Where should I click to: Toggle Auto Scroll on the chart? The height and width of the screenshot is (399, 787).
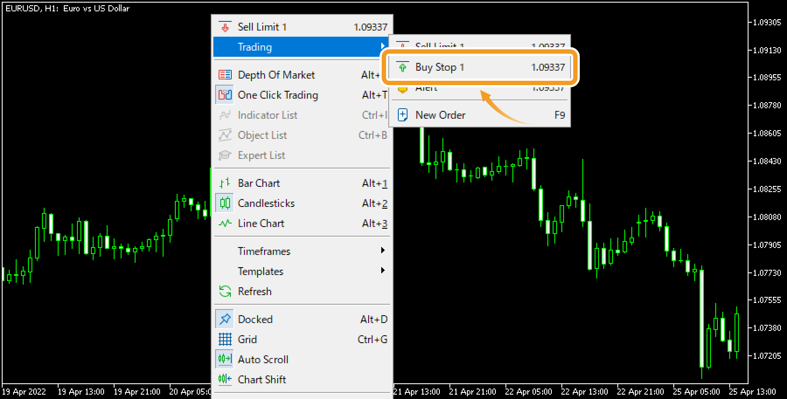coord(225,359)
